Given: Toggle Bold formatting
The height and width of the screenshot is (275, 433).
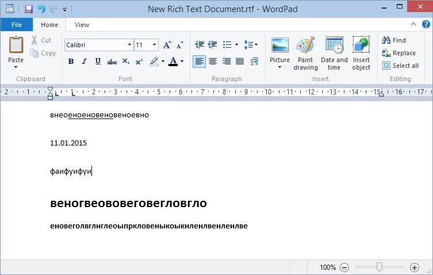Looking at the screenshot, I should [x=71, y=62].
